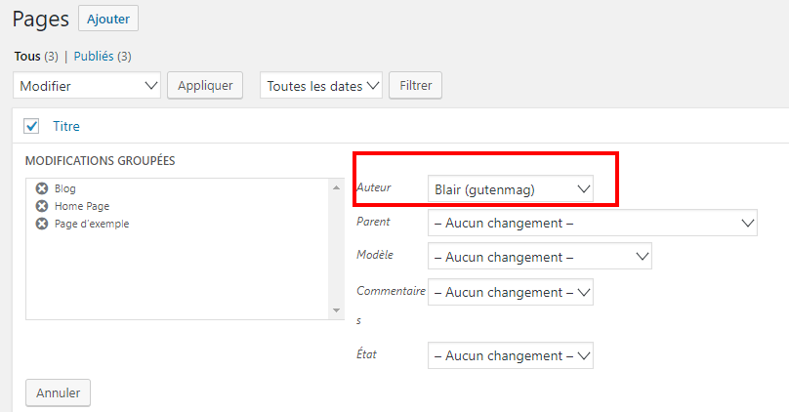Expand the Modèle dropdown
Viewport: 789px width, 412px height.
[x=539, y=258]
